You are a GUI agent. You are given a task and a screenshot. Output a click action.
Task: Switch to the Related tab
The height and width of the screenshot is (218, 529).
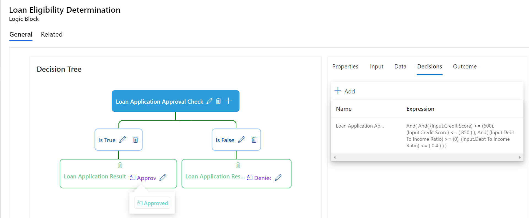point(52,34)
